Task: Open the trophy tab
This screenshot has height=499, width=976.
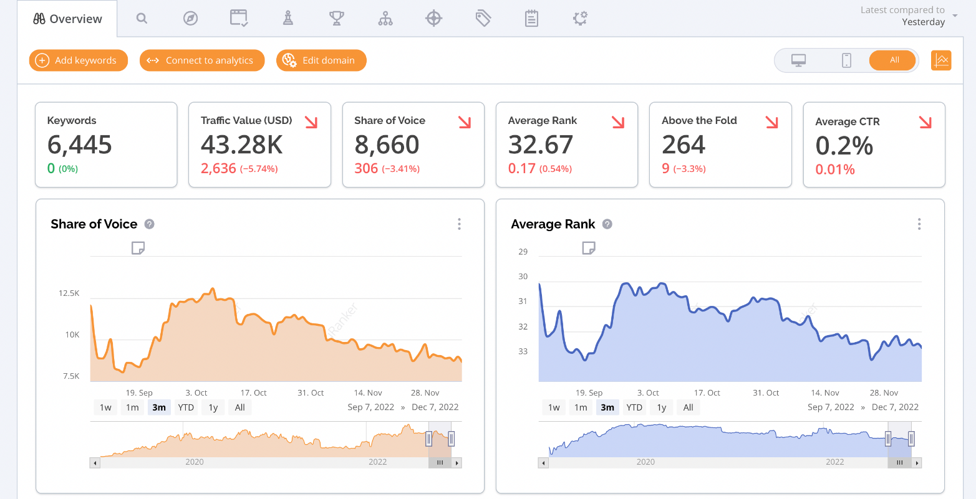Action: (x=337, y=19)
